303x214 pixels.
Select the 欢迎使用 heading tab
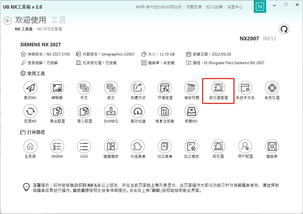[x=31, y=20]
